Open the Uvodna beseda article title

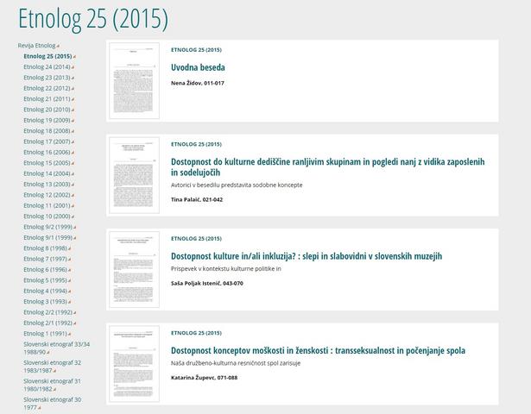click(198, 67)
